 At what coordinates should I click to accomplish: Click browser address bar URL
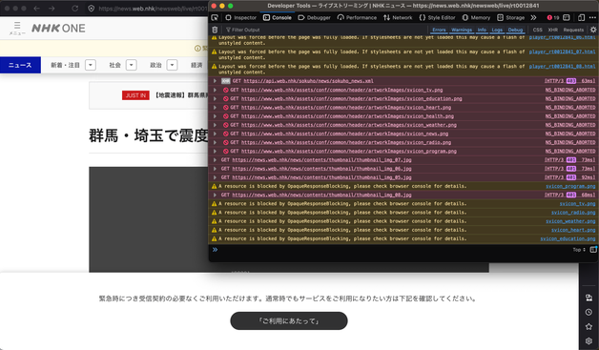click(153, 9)
